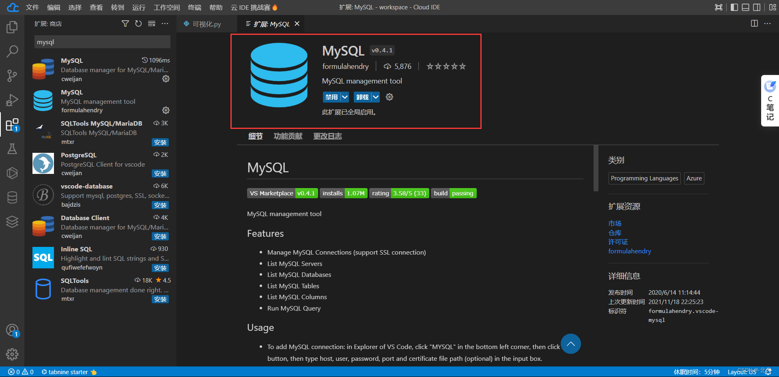This screenshot has width=779, height=377.
Task: Open the Search view in activity bar
Action: point(12,51)
